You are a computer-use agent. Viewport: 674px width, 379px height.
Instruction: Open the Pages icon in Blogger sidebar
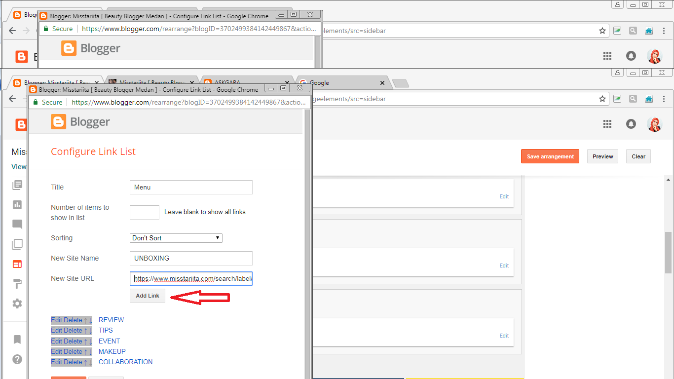(x=17, y=244)
